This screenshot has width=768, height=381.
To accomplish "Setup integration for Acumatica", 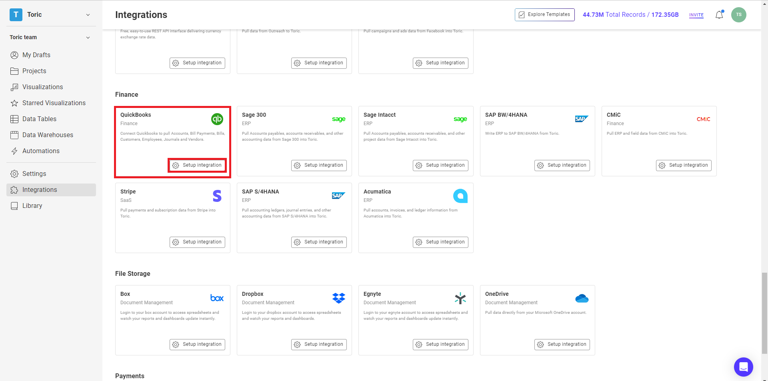I will click(x=440, y=242).
